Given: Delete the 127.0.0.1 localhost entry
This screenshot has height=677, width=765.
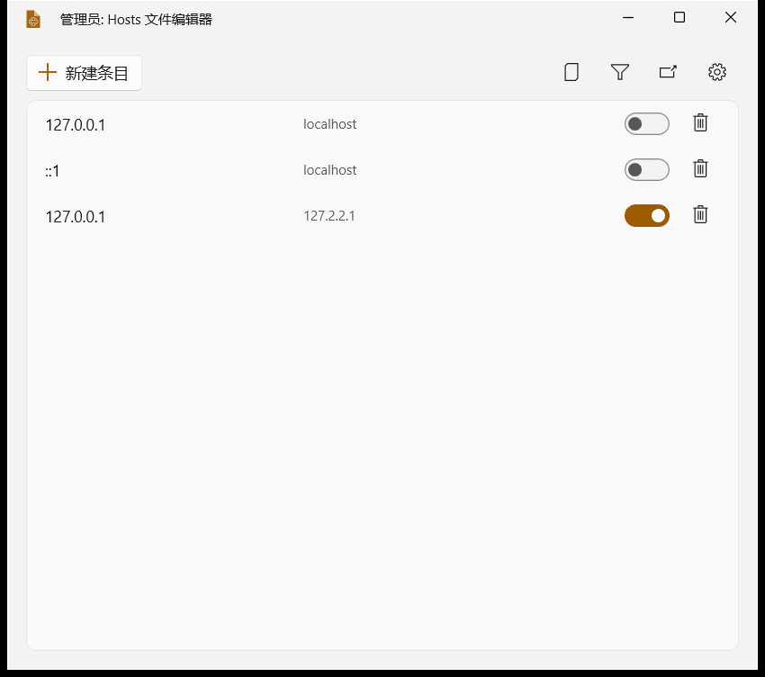Looking at the screenshot, I should (700, 123).
